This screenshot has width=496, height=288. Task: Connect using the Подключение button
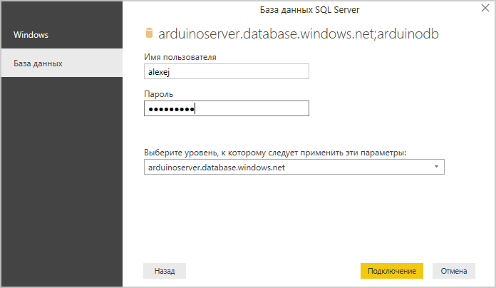pos(392,271)
